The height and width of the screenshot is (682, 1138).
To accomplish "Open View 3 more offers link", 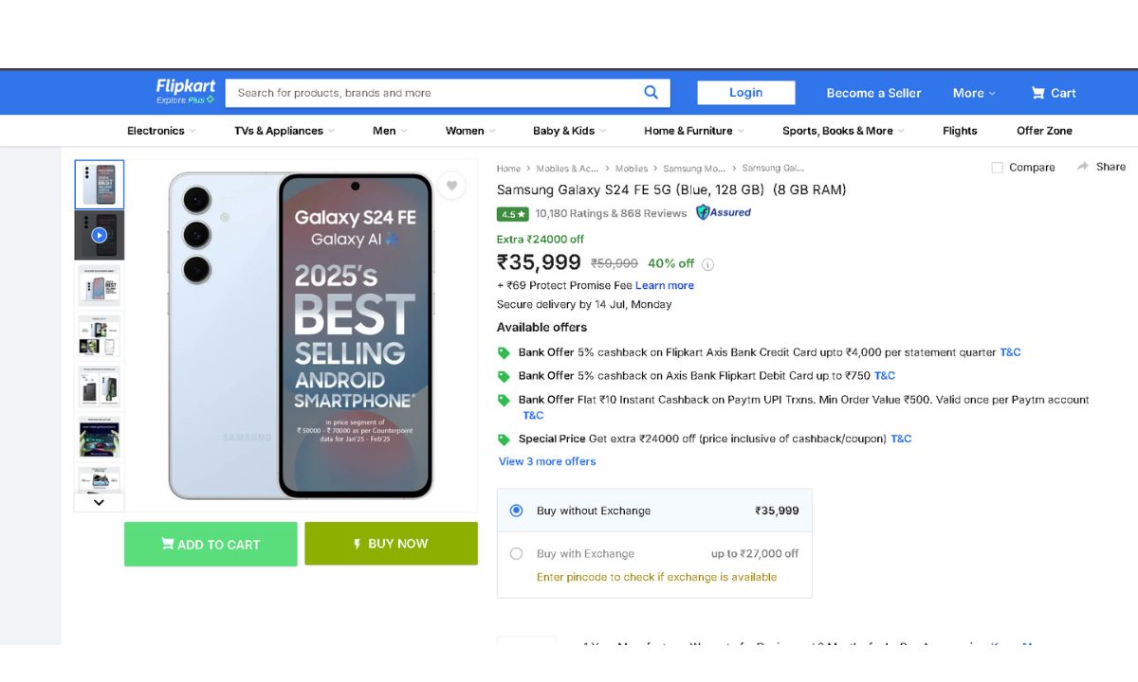I will point(547,461).
